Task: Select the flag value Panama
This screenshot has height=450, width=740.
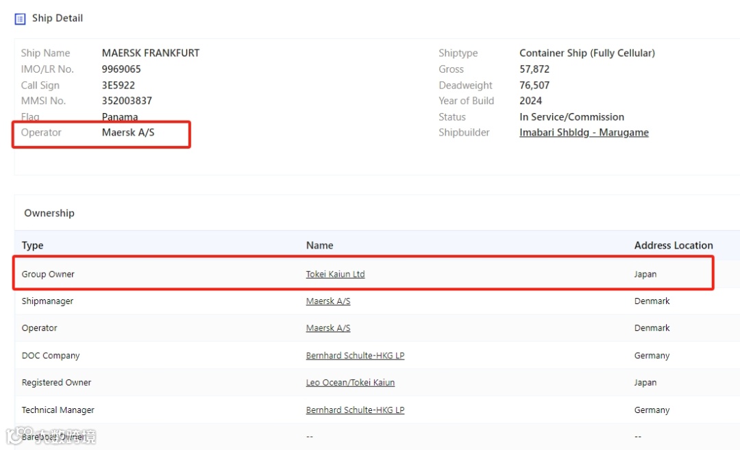Action: [120, 116]
